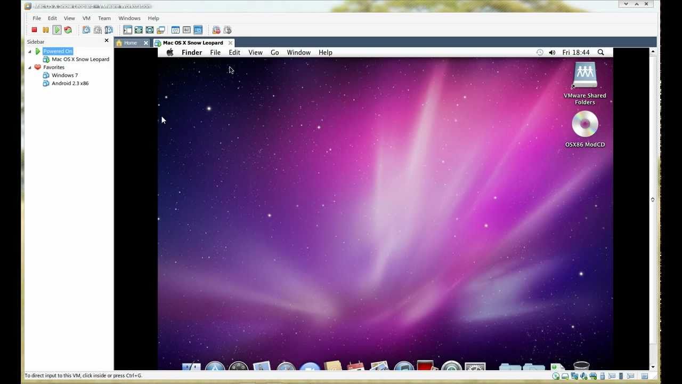Viewport: 682px width, 384px height.
Task: Click the scroll down arrow of VM view
Action: 653,367
